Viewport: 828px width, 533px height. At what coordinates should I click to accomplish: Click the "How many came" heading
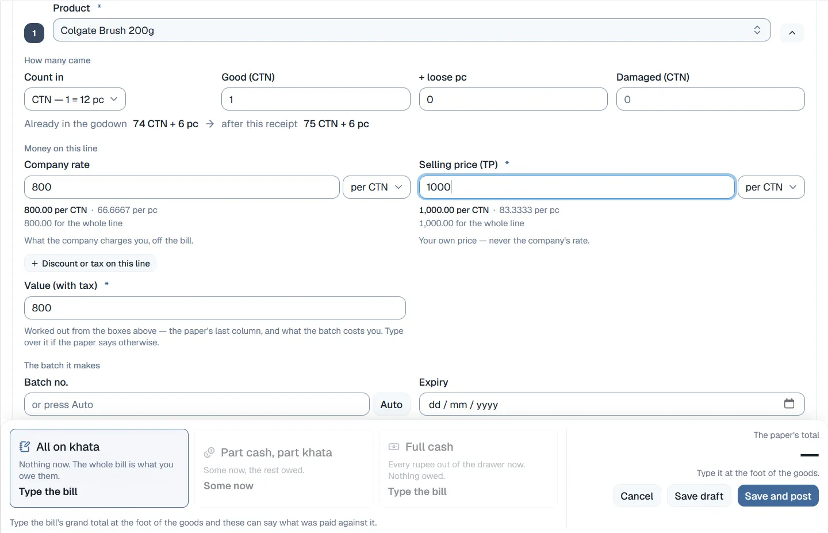point(57,60)
